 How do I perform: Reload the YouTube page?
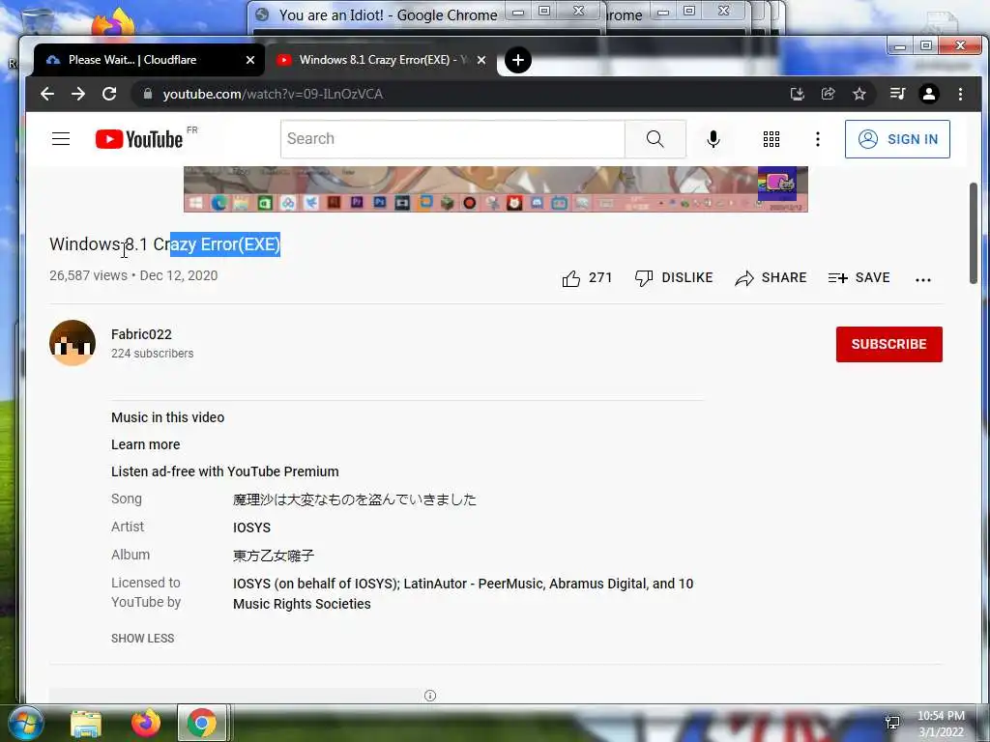(109, 94)
